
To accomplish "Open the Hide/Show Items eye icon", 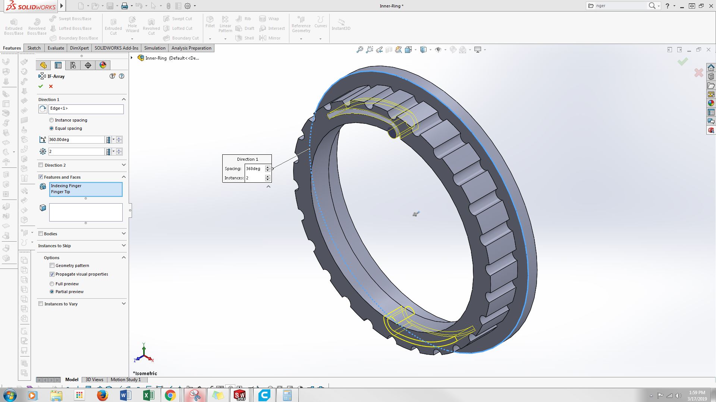I will 438,50.
